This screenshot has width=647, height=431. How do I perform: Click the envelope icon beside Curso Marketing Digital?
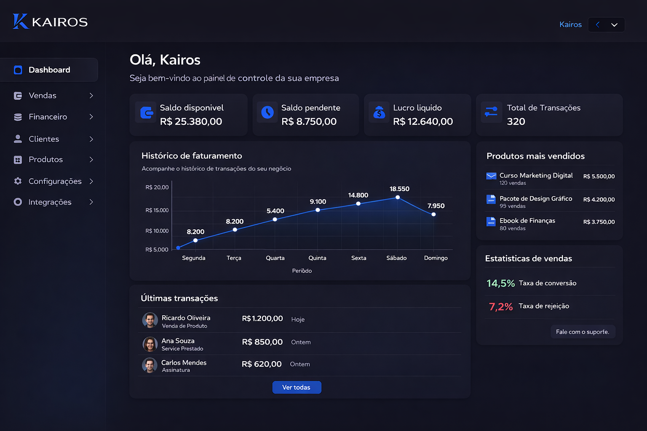491,176
